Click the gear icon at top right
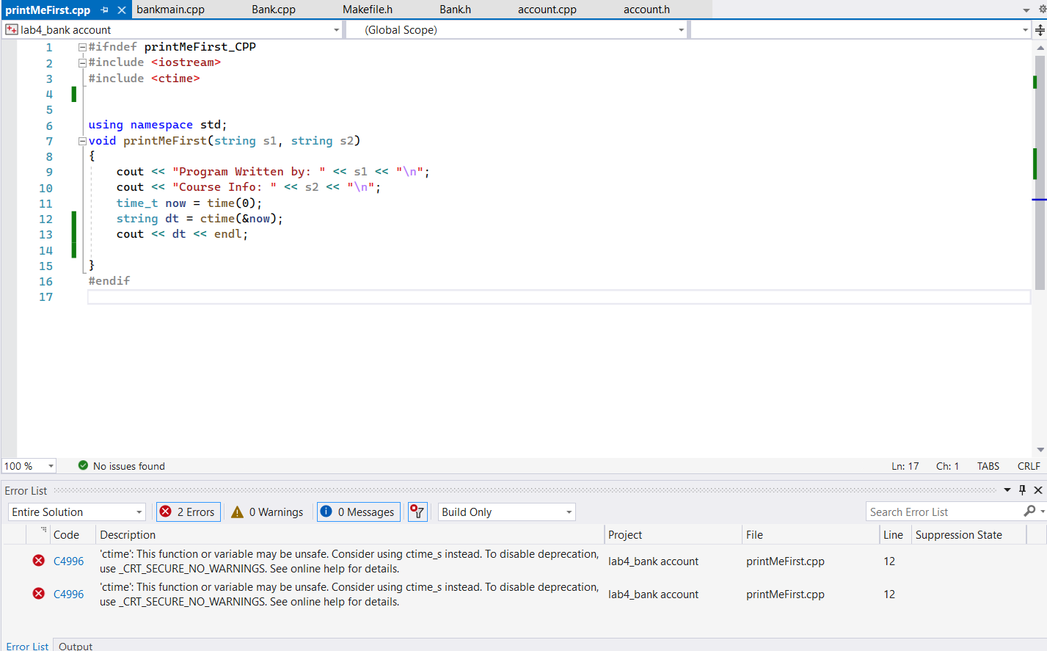 [x=1042, y=10]
